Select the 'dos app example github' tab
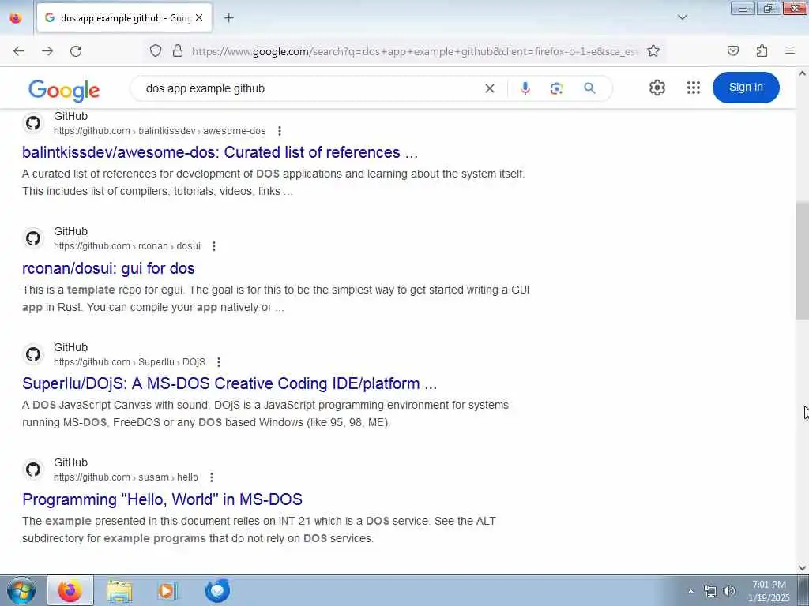The width and height of the screenshot is (809, 606). pos(124,17)
